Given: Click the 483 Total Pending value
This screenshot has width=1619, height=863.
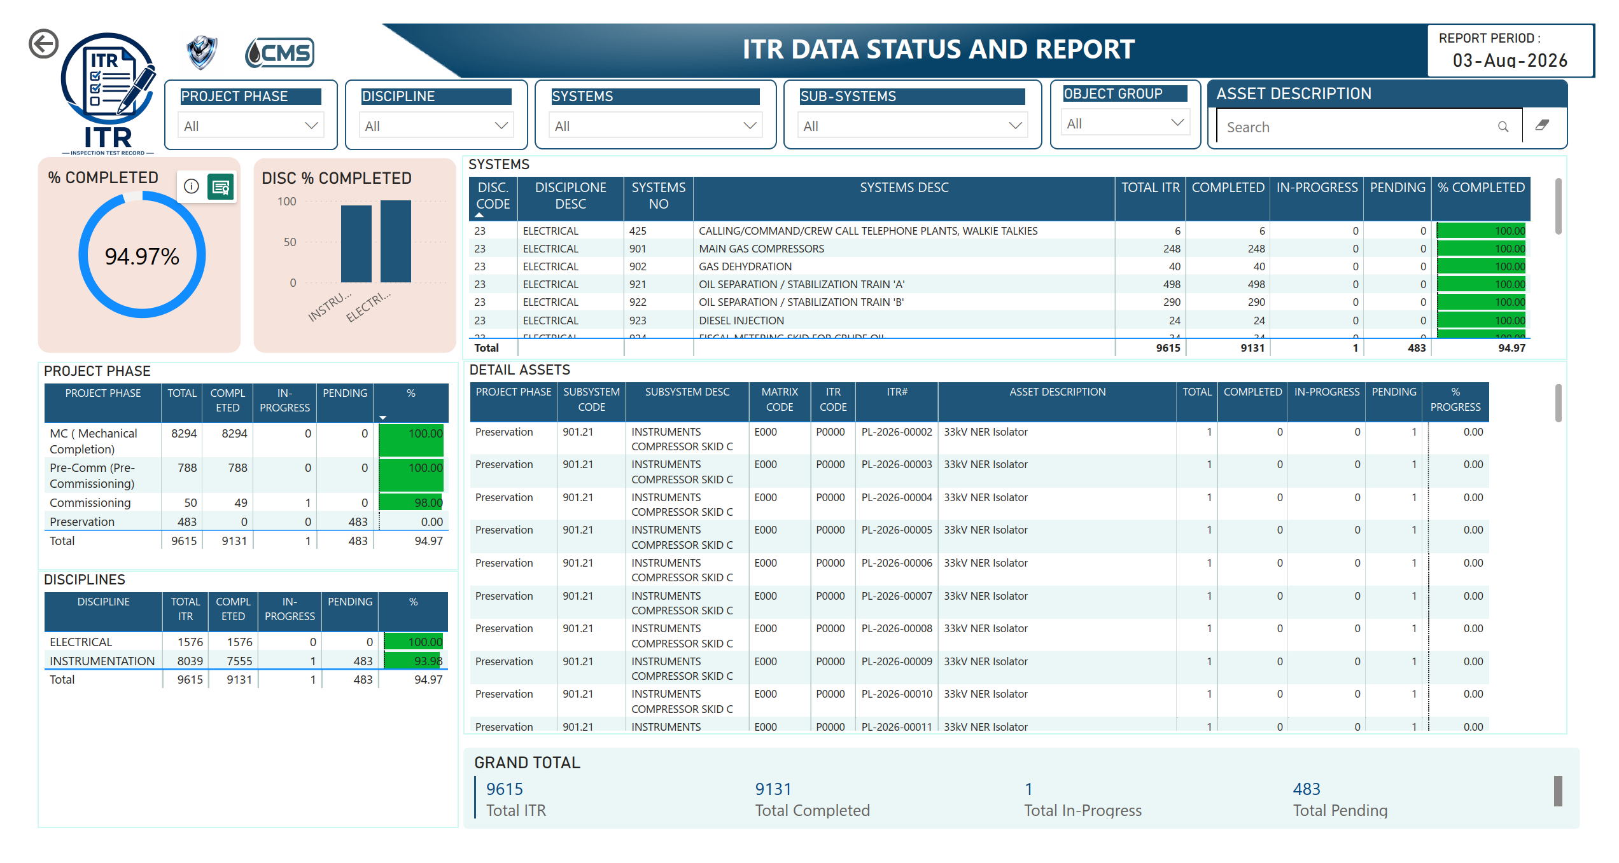Looking at the screenshot, I should (x=1307, y=789).
